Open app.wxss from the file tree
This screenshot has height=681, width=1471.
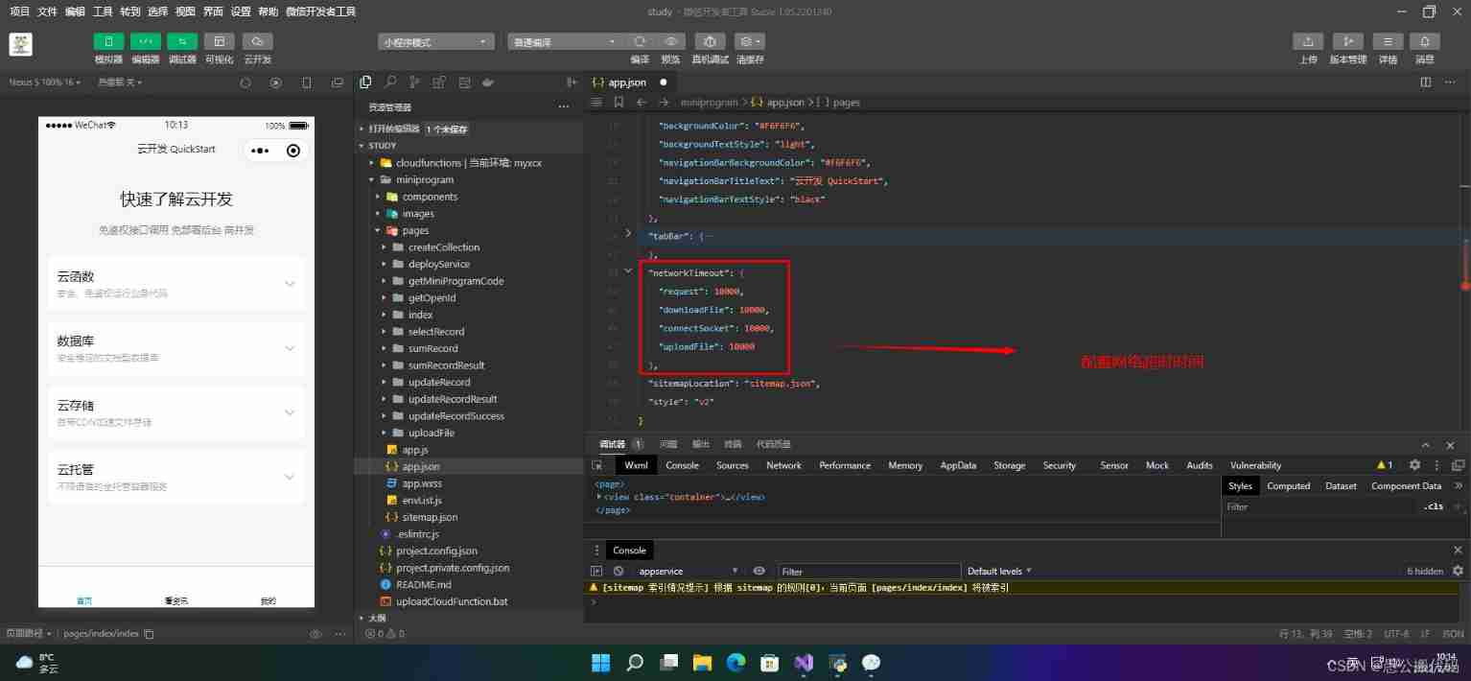pyautogui.click(x=422, y=482)
